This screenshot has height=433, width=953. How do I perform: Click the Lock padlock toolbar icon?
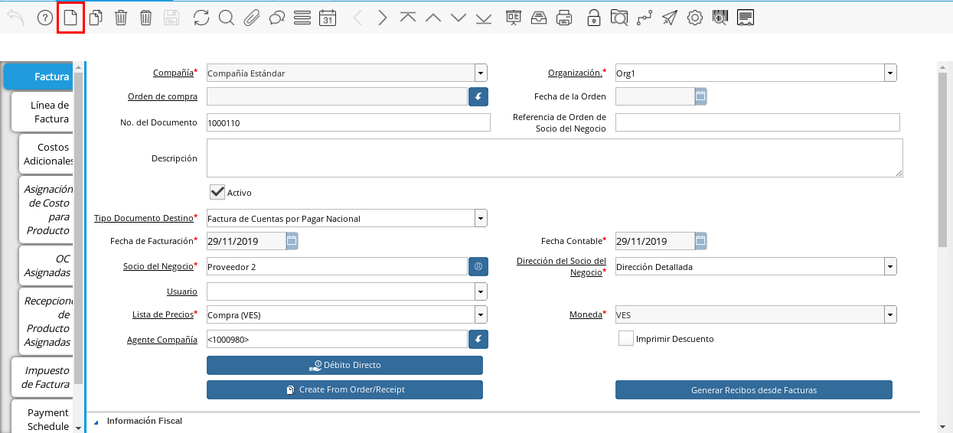(x=594, y=18)
